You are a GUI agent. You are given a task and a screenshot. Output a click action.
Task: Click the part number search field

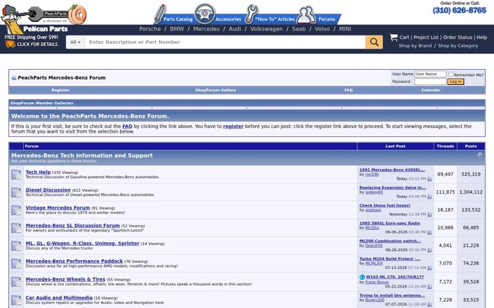pyautogui.click(x=225, y=42)
